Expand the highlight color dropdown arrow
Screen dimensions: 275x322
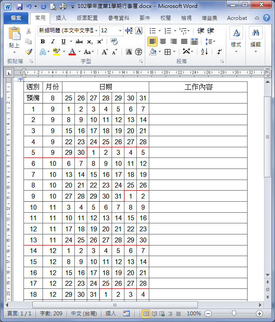(64, 52)
